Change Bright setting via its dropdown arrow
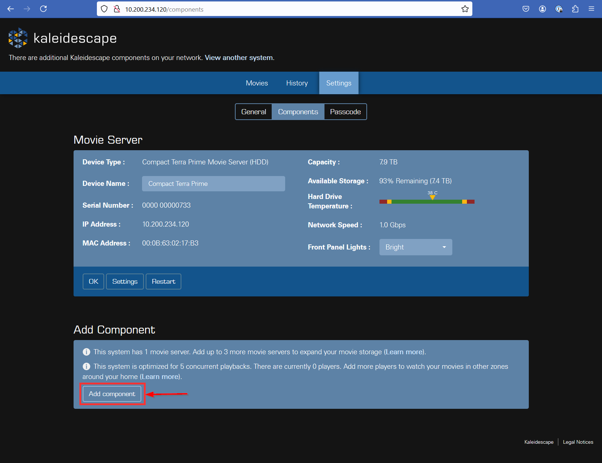 444,247
